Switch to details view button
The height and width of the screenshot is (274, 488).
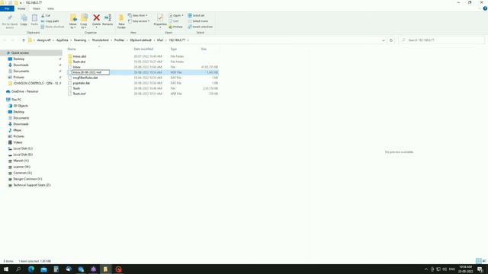coord(479,261)
